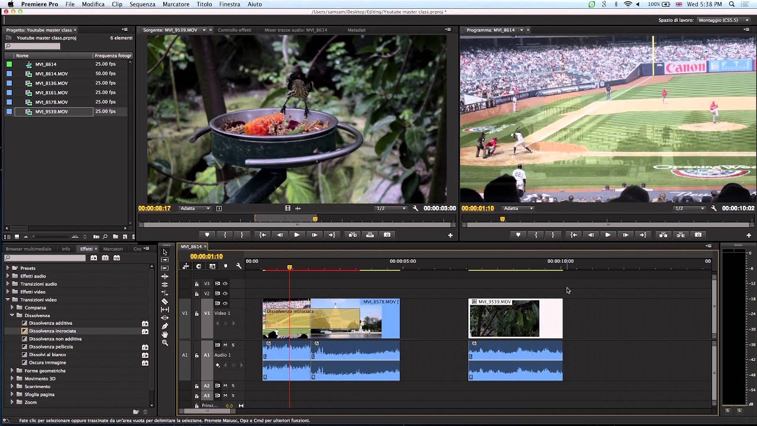Expand the Comparsa folder
The width and height of the screenshot is (757, 426).
12,308
